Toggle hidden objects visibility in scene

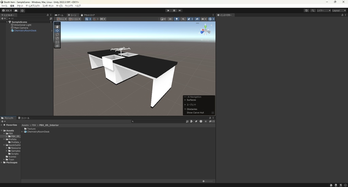pyautogui.click(x=197, y=19)
